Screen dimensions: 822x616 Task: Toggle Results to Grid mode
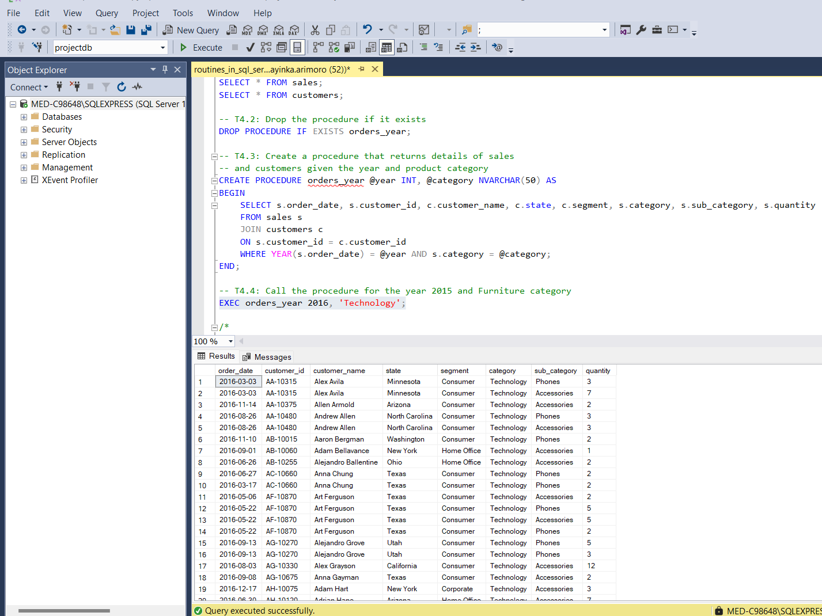(387, 47)
